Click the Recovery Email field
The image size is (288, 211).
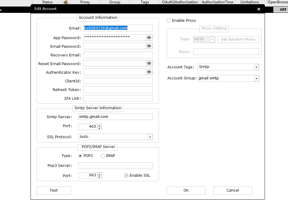[118, 55]
